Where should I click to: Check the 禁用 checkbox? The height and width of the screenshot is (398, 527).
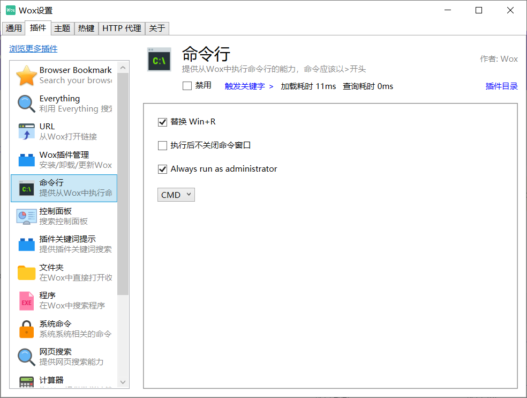click(187, 85)
